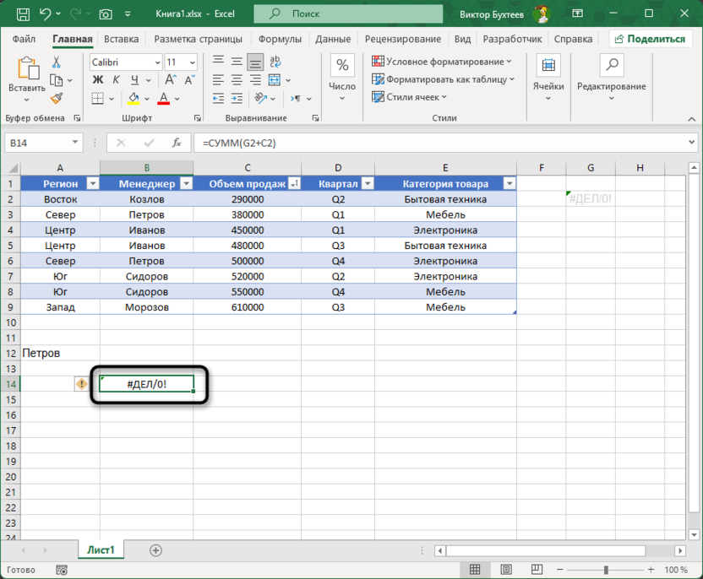Open the Регион column filter dropdown
Viewport: 703px width, 579px height.
click(92, 183)
